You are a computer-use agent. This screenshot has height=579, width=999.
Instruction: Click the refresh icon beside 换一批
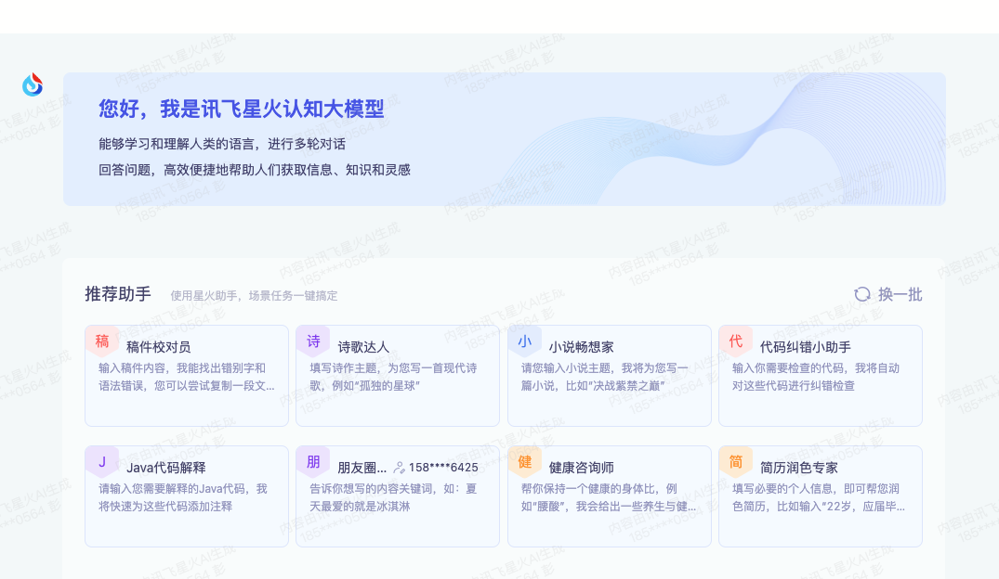862,294
